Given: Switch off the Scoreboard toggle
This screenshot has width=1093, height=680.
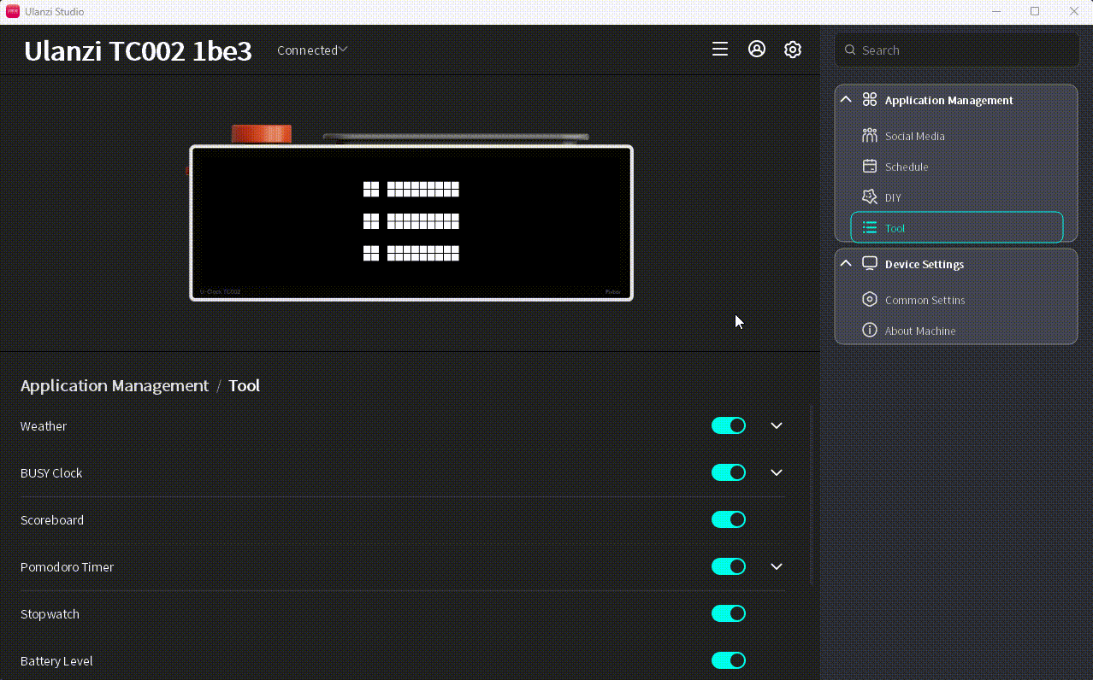Looking at the screenshot, I should 729,519.
